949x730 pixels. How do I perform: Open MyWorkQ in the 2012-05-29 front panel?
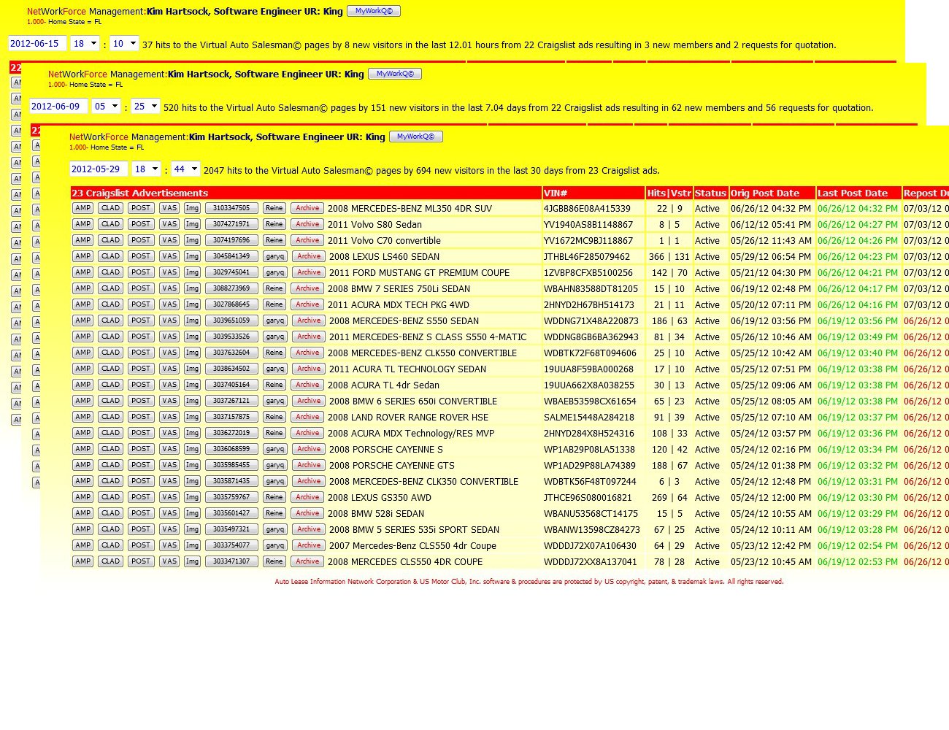416,137
